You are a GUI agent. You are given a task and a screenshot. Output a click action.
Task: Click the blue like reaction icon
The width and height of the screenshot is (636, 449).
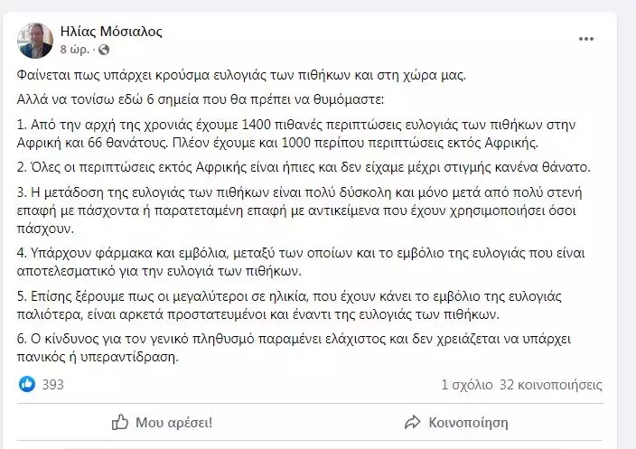(27, 384)
